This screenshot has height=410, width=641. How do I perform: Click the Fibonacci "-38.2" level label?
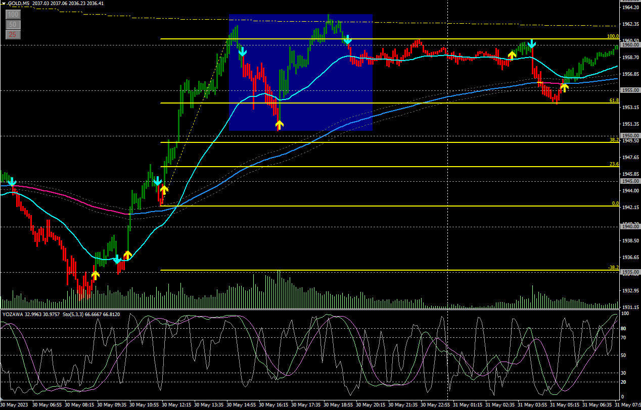coord(613,268)
